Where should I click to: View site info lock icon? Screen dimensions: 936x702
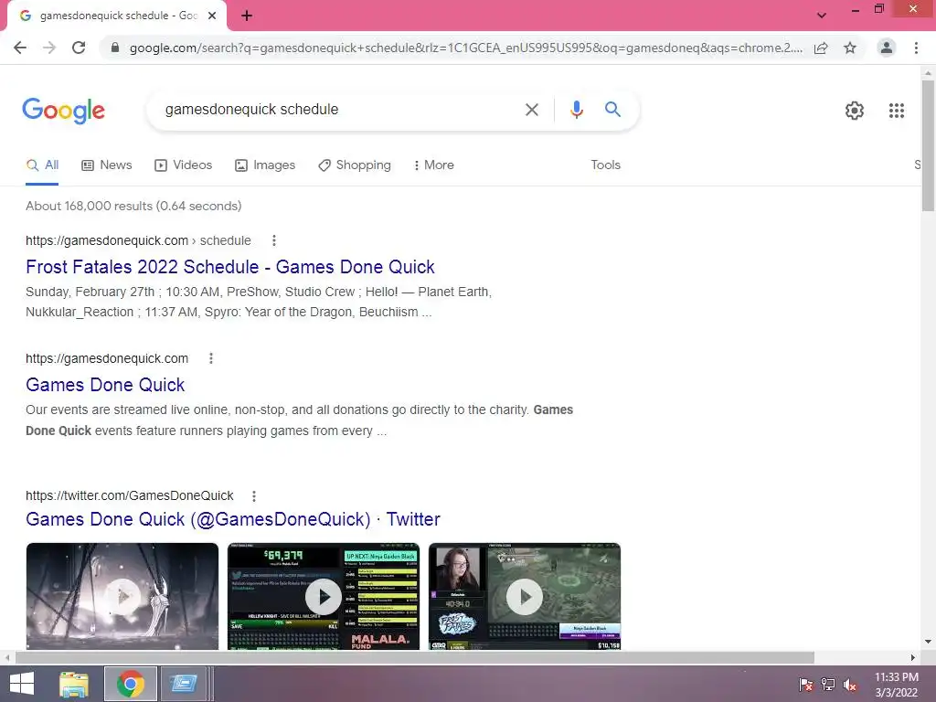(115, 48)
